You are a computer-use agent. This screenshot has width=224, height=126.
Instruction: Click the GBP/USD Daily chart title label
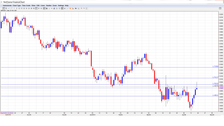coord(8,11)
